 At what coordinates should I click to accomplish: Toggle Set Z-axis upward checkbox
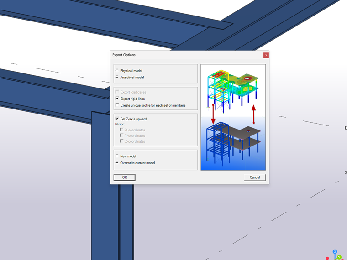coord(117,119)
